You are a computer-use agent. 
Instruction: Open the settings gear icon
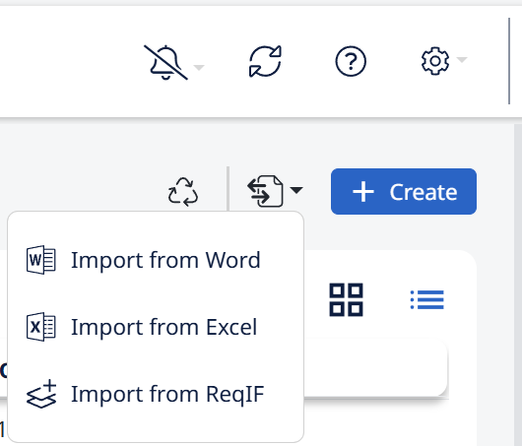pyautogui.click(x=435, y=61)
